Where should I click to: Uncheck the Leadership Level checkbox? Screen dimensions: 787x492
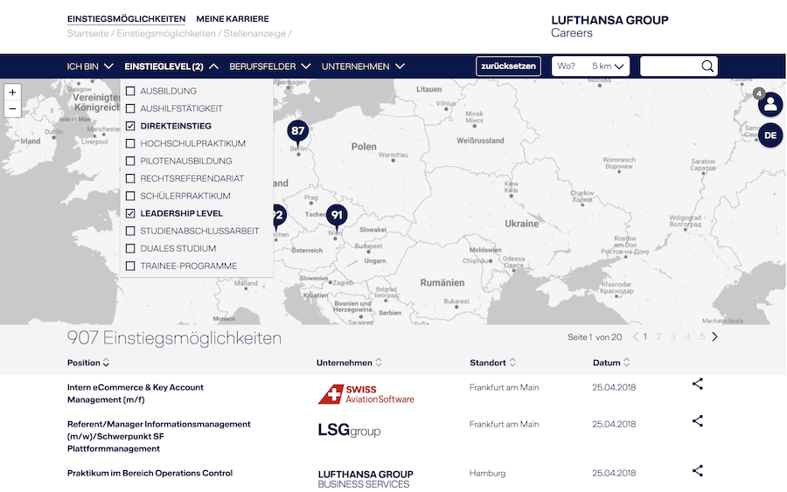131,213
